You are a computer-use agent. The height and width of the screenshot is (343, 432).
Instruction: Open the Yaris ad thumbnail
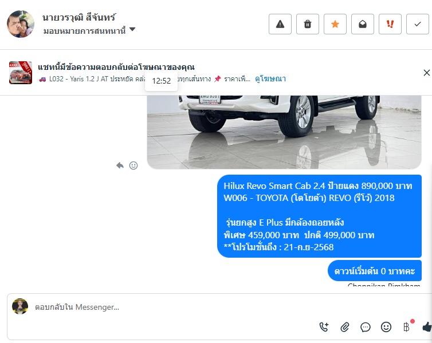click(21, 73)
